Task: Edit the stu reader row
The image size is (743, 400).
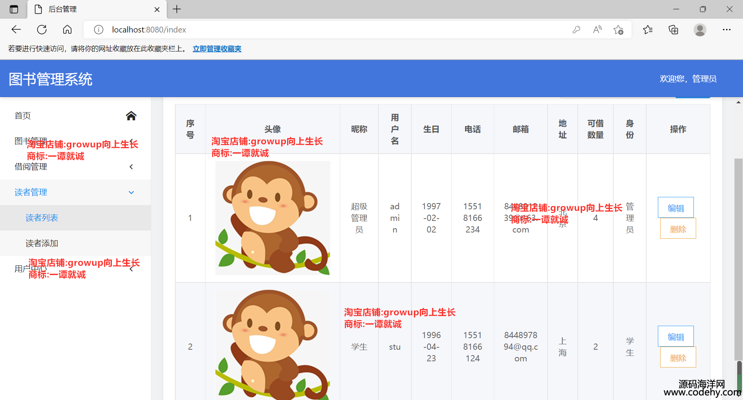Action: click(x=676, y=337)
